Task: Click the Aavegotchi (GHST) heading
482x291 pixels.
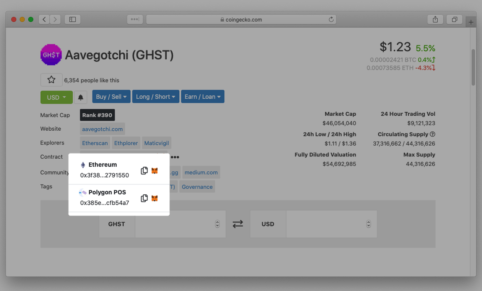Action: tap(119, 55)
